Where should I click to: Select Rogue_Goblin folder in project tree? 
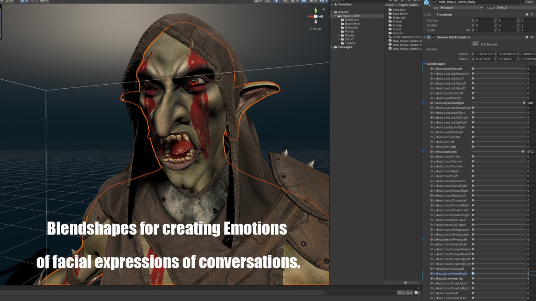(351, 16)
